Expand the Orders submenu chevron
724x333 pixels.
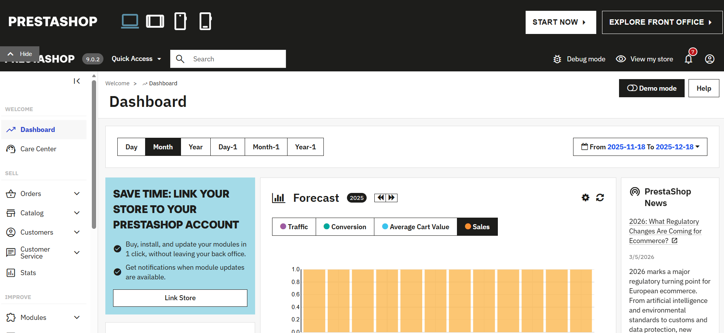(77, 194)
